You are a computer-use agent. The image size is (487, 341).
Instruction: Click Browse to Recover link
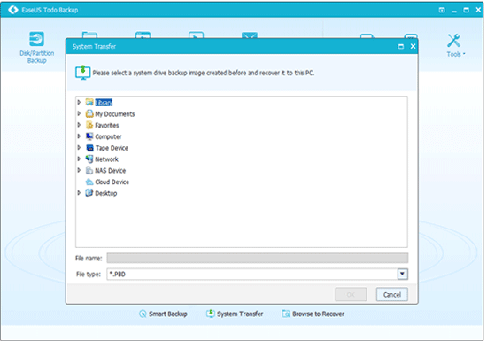(319, 314)
